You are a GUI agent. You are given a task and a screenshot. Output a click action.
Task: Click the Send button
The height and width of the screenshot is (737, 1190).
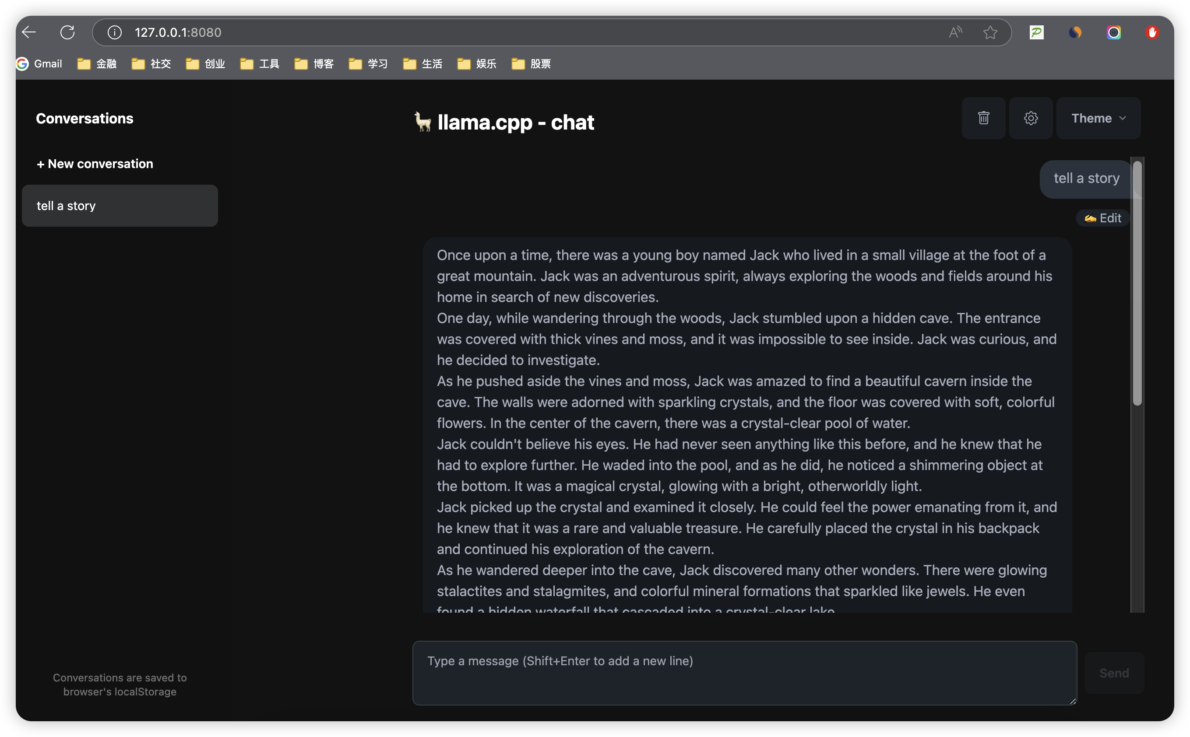tap(1113, 673)
